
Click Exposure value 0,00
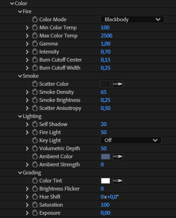106,213
